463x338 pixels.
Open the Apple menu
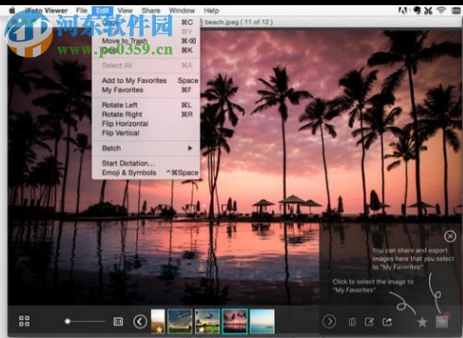click(x=12, y=10)
